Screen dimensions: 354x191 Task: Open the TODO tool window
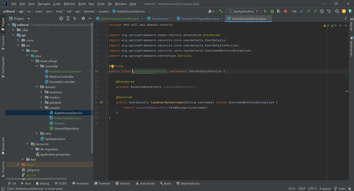pyautogui.click(x=60, y=183)
